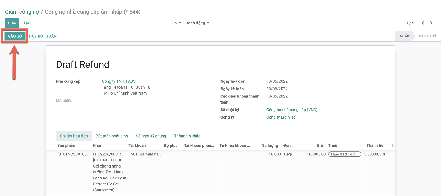
Task: Open the Công ty ERPViet link
Action: (x=280, y=117)
